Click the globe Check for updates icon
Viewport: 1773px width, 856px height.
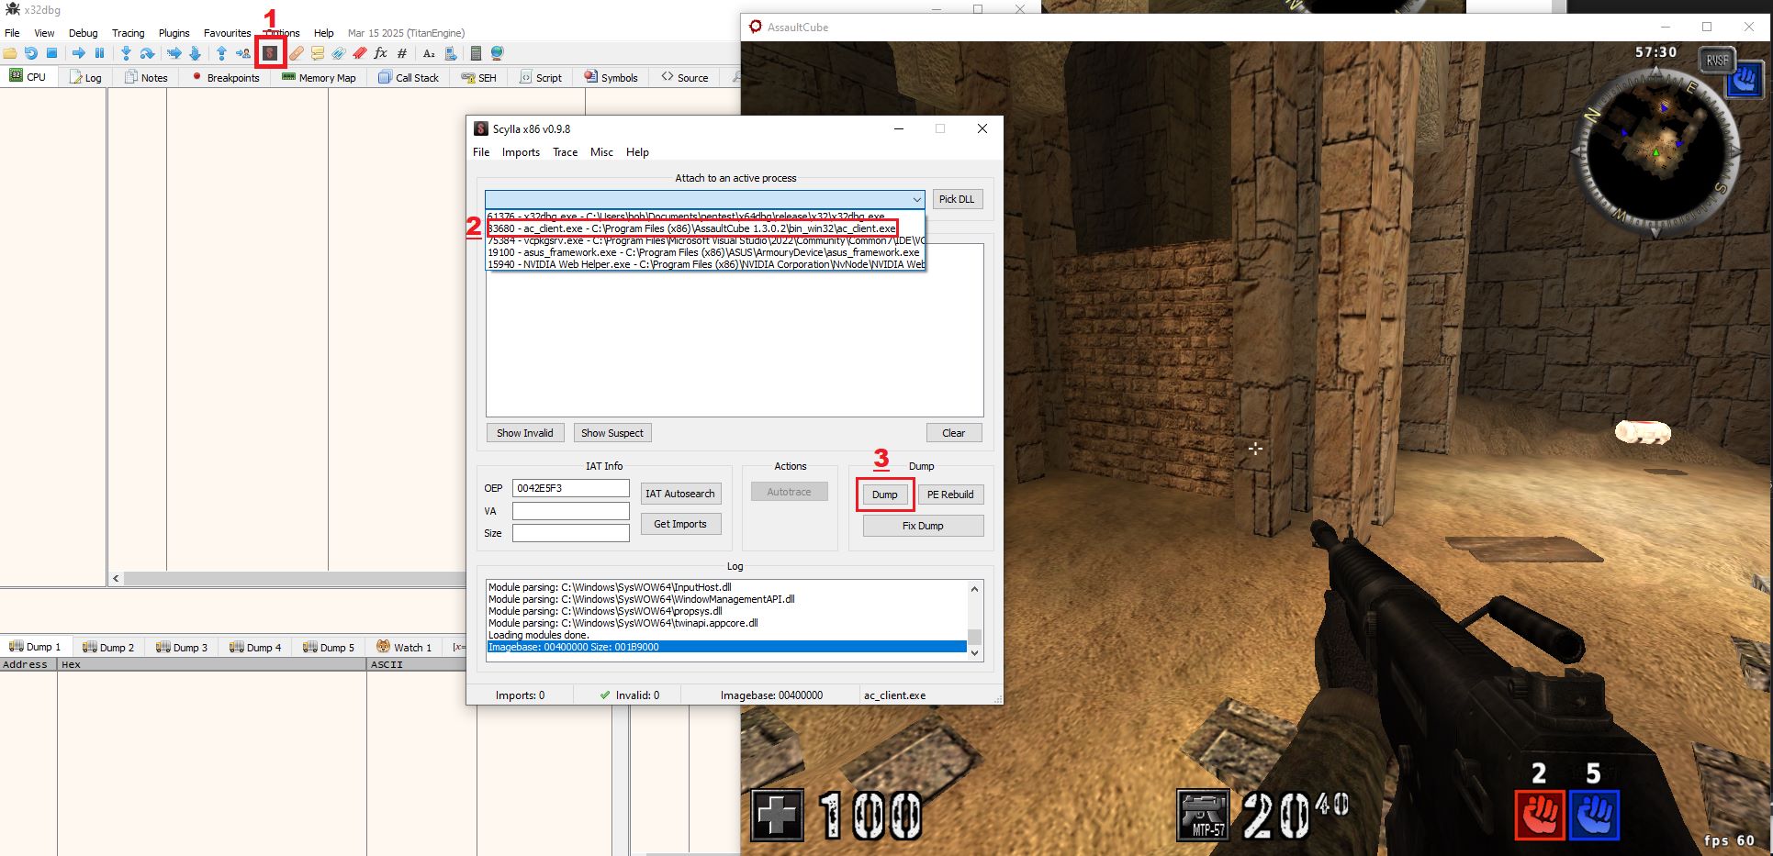(498, 53)
